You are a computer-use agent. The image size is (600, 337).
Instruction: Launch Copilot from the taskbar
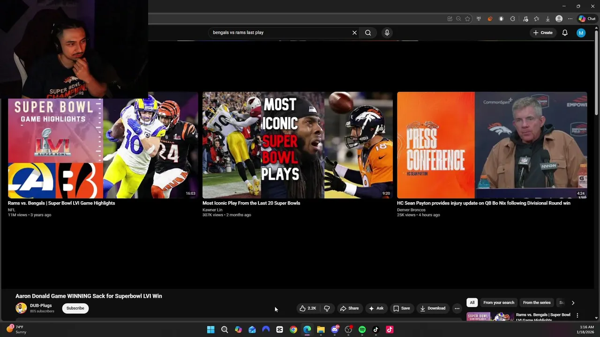click(238, 330)
